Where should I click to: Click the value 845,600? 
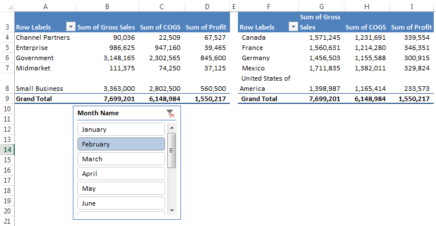(x=213, y=58)
